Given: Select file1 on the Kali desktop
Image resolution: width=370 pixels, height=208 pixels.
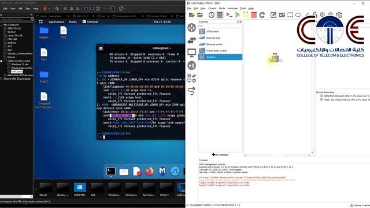Looking at the screenshot, I should [x=64, y=32].
